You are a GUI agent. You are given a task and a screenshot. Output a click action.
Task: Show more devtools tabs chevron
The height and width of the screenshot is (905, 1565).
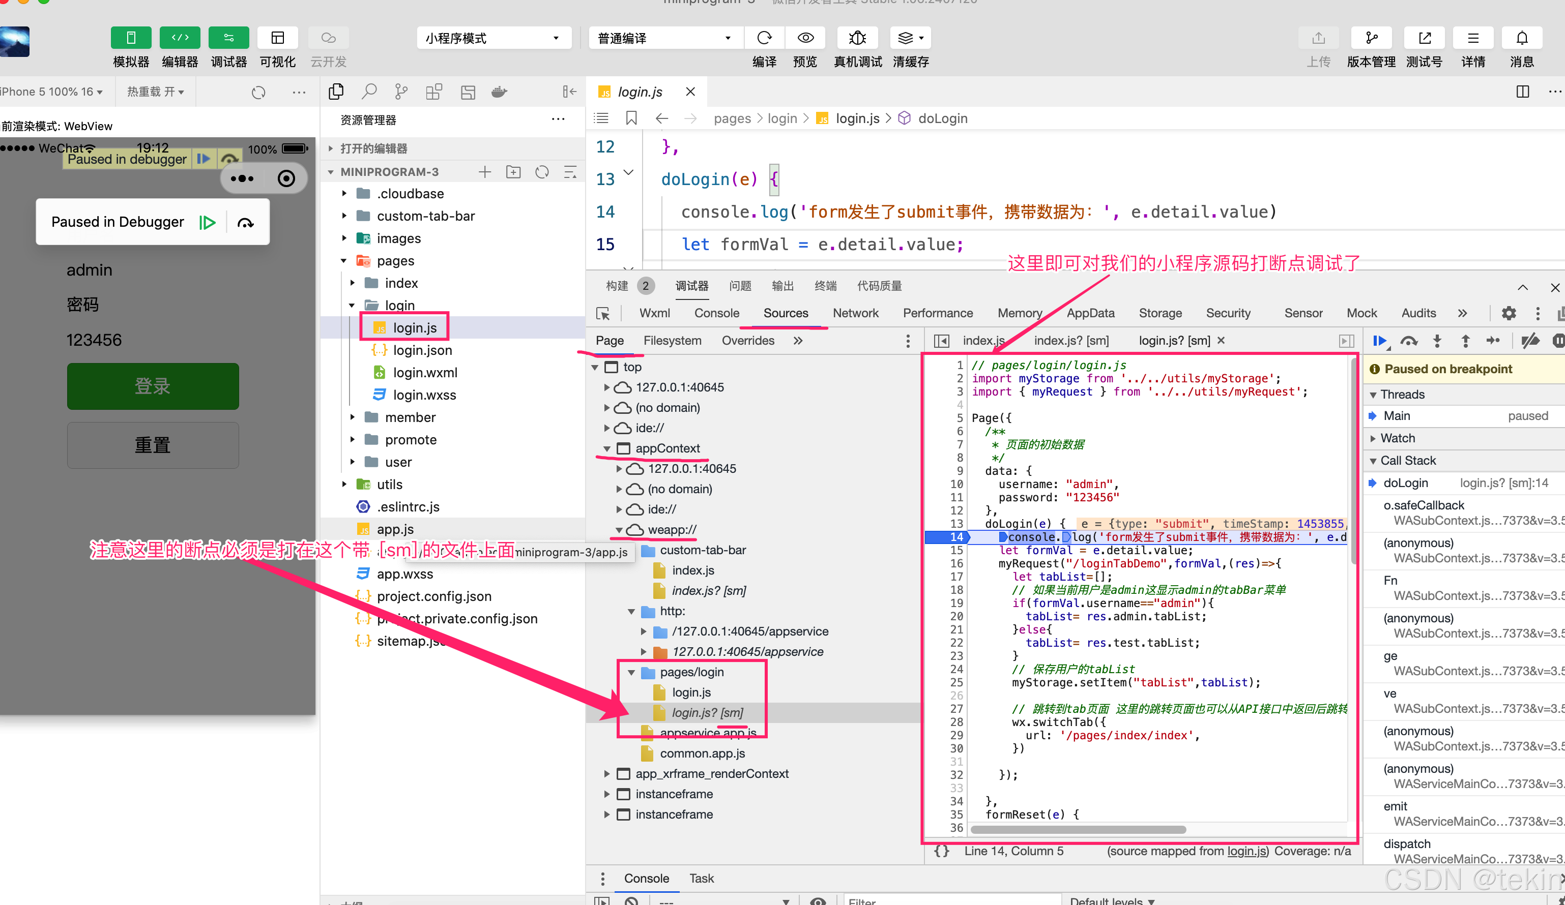(x=1463, y=314)
